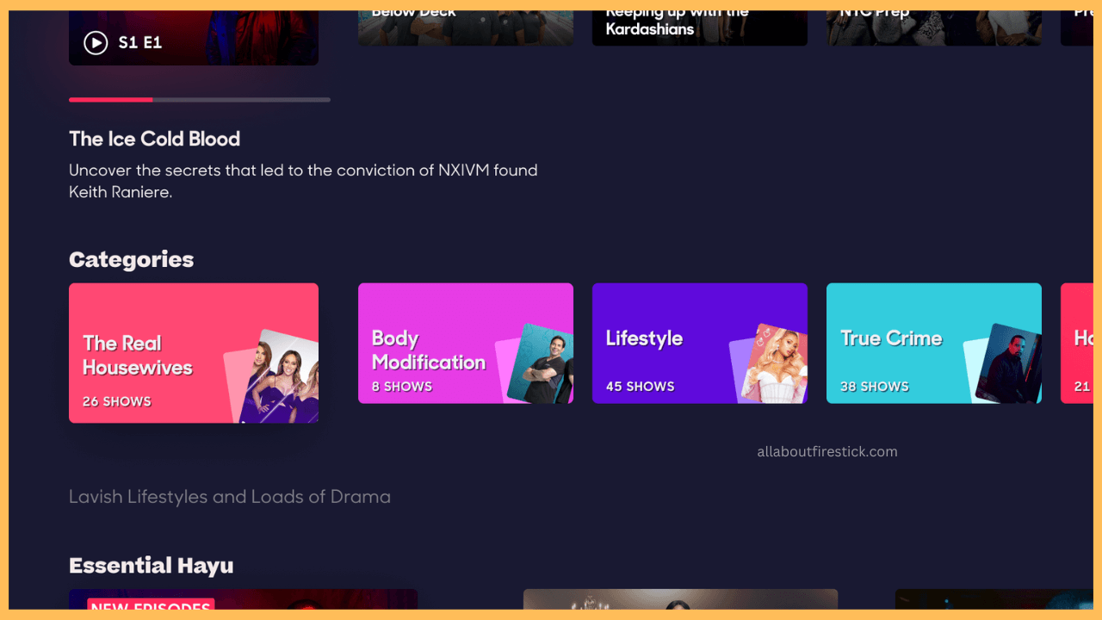This screenshot has width=1102, height=620.
Task: Open the Lavish Lifestyles and Loads of Drama row
Action: tap(230, 497)
